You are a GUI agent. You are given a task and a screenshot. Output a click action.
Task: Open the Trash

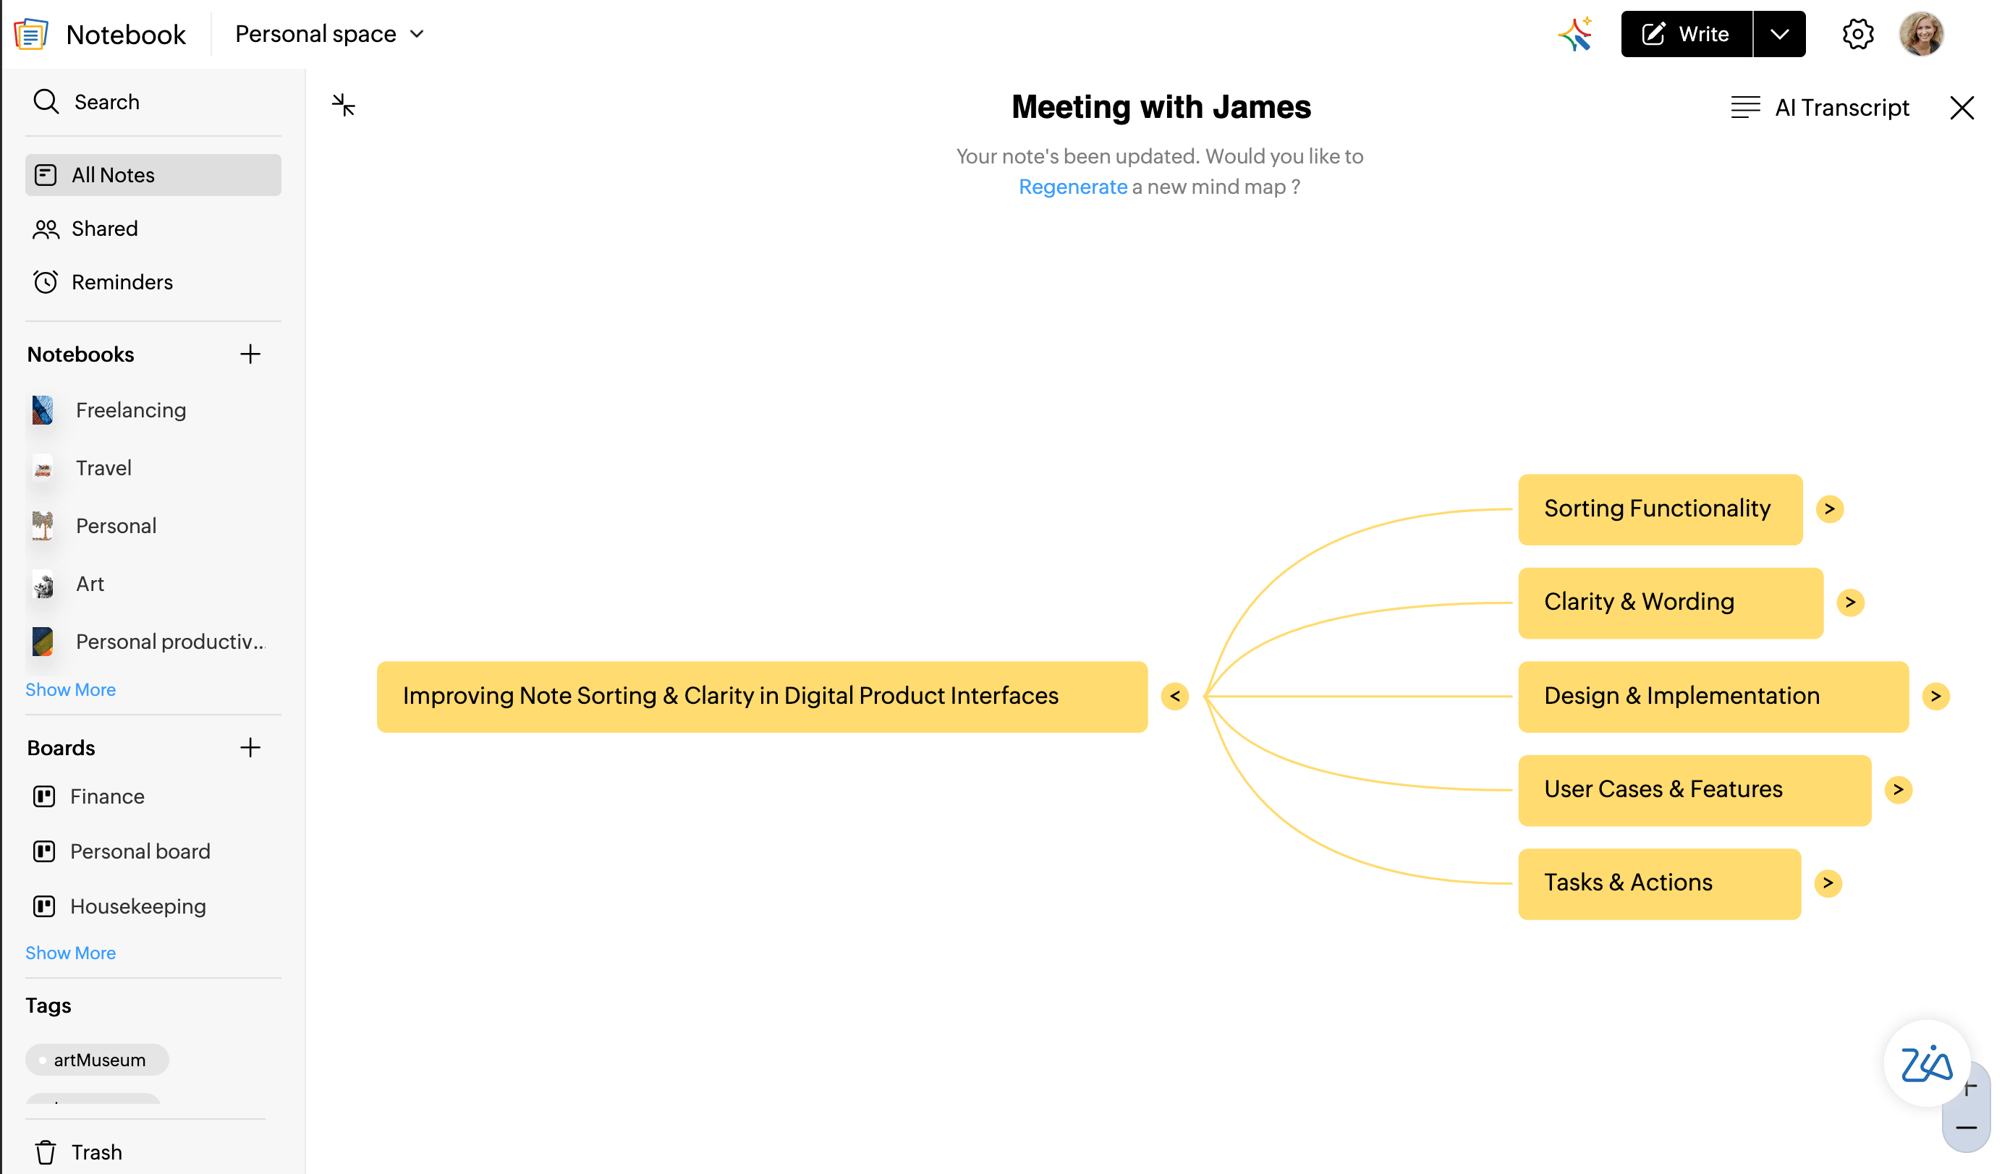coord(96,1152)
